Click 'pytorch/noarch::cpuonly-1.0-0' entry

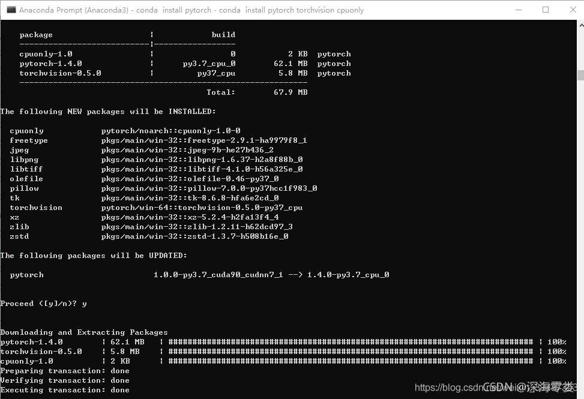pyautogui.click(x=170, y=131)
